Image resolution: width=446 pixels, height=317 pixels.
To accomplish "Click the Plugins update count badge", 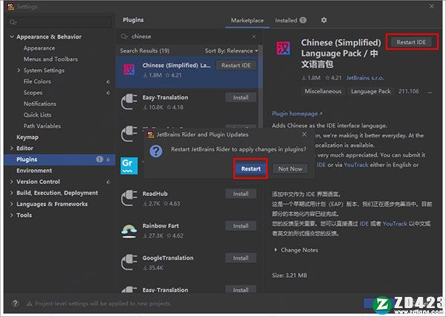I will coord(100,160).
